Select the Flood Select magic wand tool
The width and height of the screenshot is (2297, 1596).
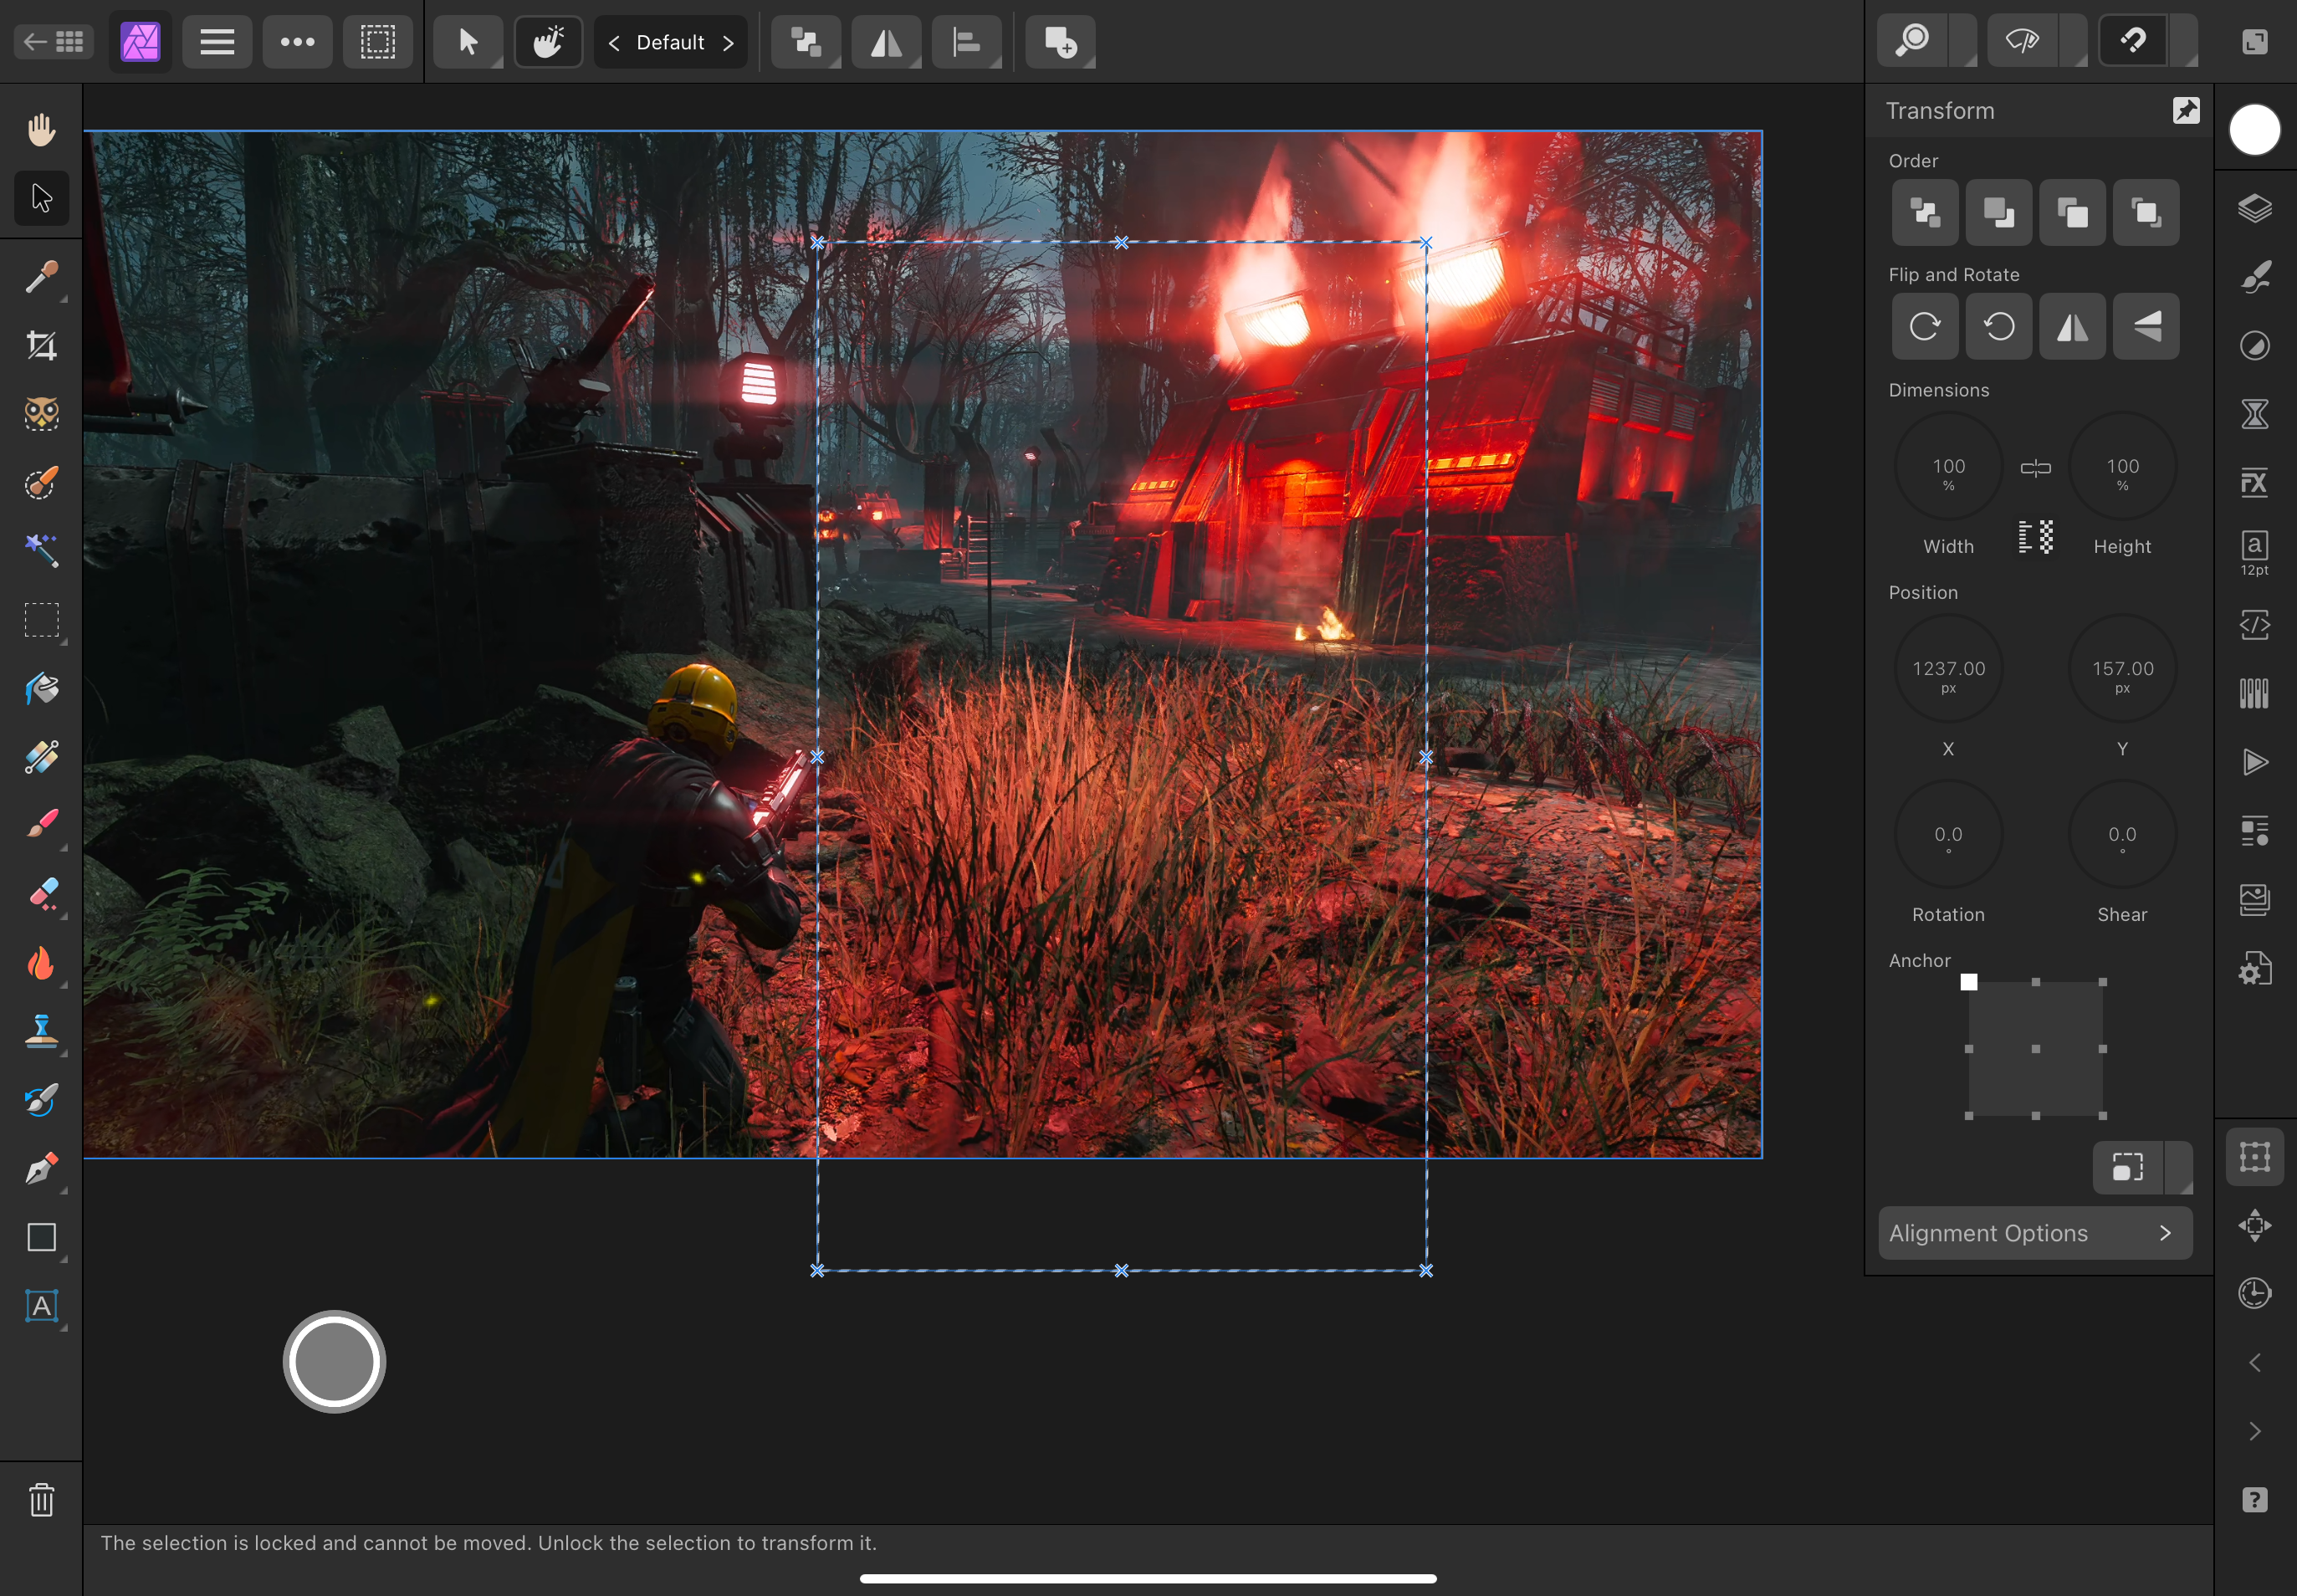pos(41,551)
